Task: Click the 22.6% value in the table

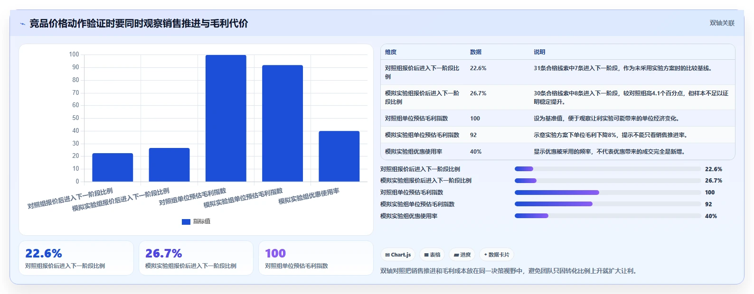Action: pyautogui.click(x=478, y=68)
